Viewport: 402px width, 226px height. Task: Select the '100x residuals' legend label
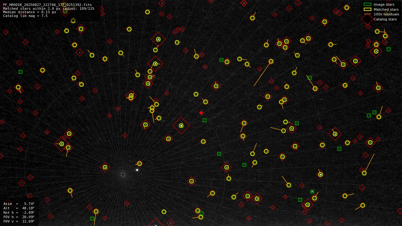point(386,14)
